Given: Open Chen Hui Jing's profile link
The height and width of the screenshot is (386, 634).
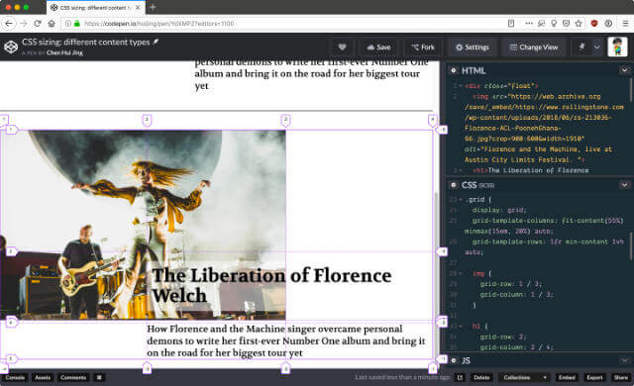Looking at the screenshot, I should [64, 52].
